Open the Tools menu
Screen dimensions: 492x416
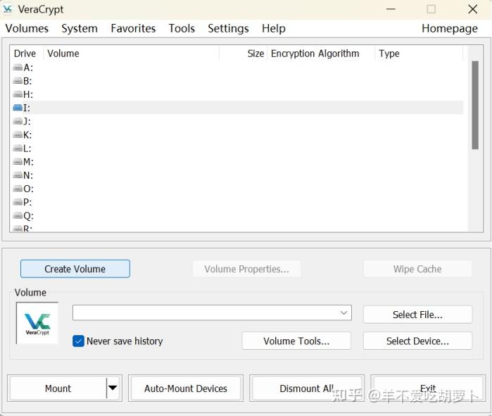tap(182, 29)
